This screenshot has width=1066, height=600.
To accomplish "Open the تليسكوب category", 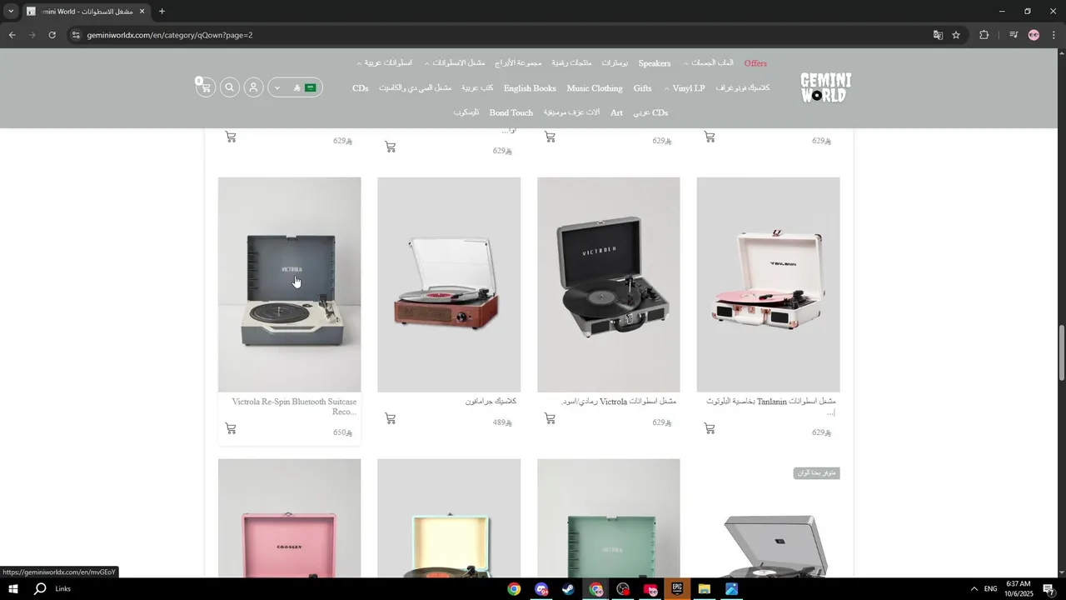I will coord(466,112).
